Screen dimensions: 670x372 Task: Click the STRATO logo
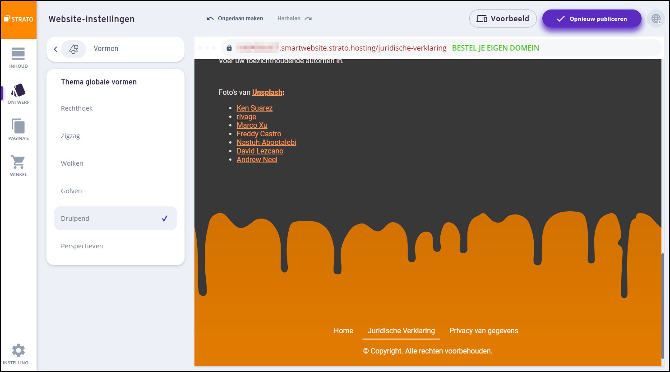point(18,19)
